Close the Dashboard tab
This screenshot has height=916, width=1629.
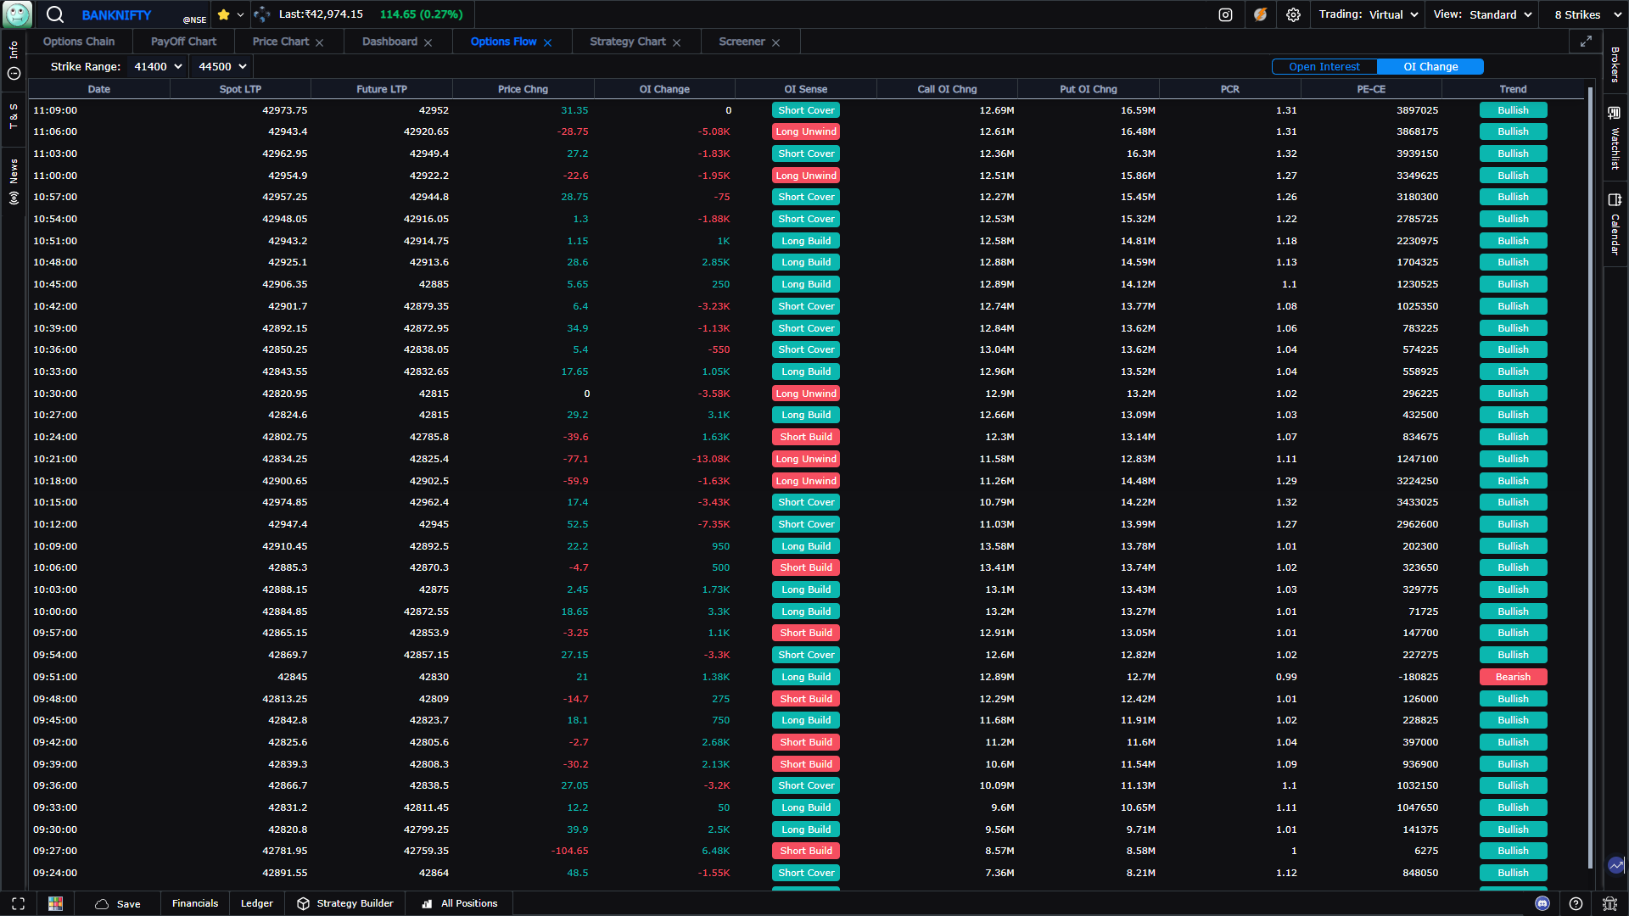point(428,42)
